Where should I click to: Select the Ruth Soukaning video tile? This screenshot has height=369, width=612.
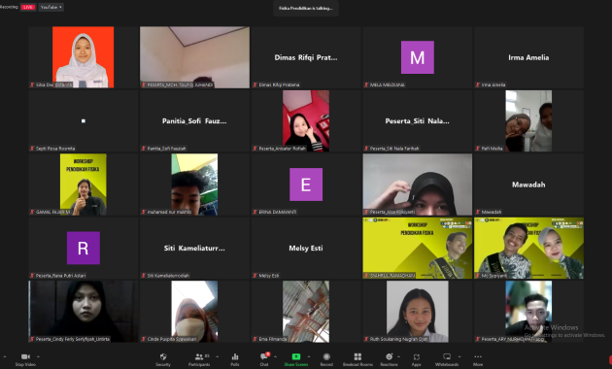click(418, 312)
